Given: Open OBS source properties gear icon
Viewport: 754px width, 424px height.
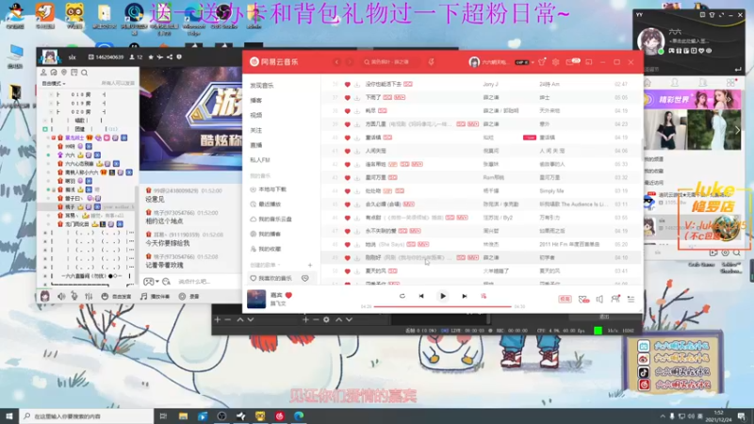Looking at the screenshot, I should [326, 319].
